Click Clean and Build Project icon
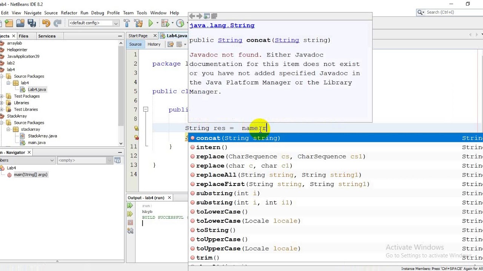The image size is (483, 271). point(138,23)
